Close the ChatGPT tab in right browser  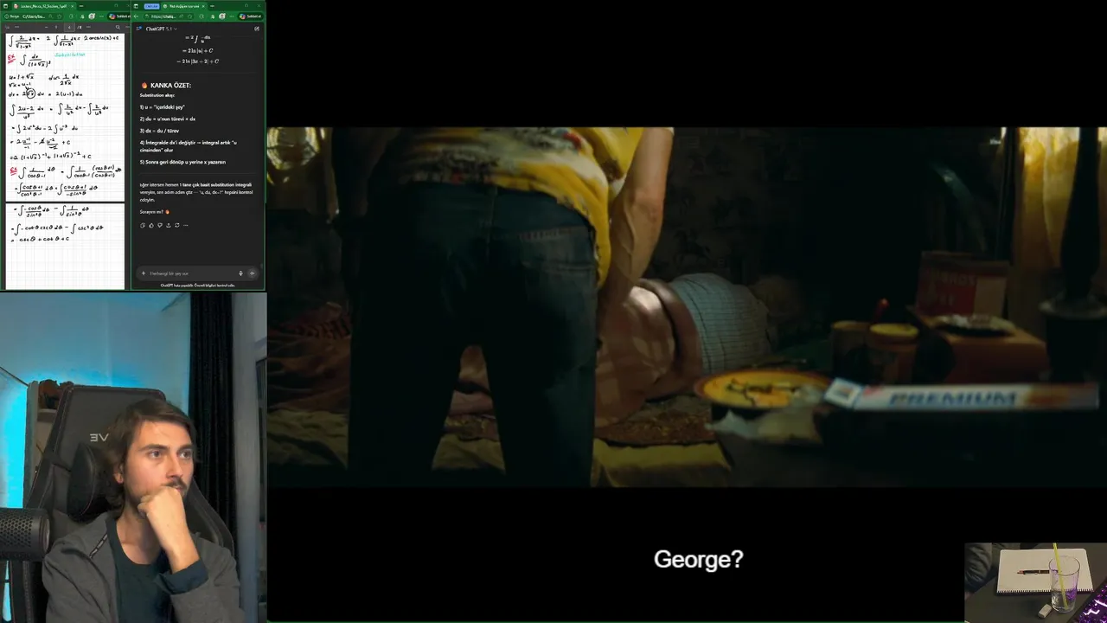[x=202, y=6]
